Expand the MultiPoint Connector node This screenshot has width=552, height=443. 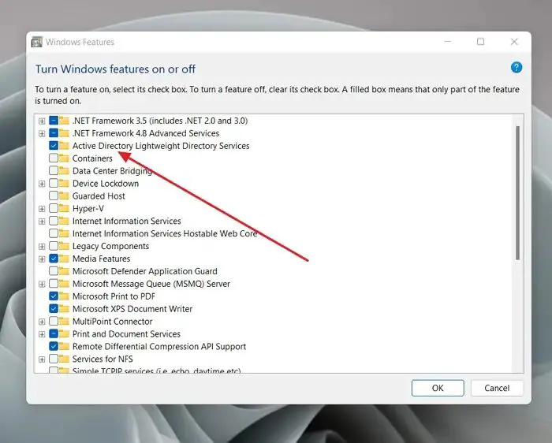pyautogui.click(x=42, y=322)
